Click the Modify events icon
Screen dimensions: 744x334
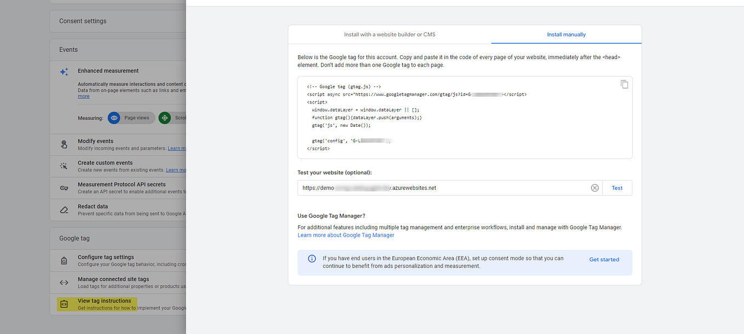64,144
